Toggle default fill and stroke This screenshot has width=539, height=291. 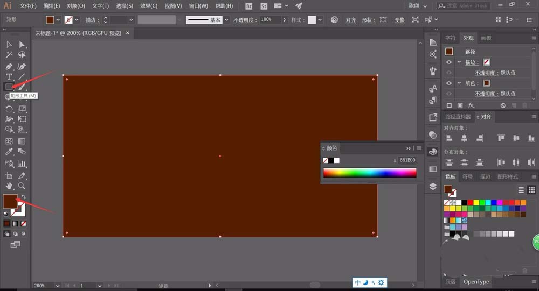point(5,214)
